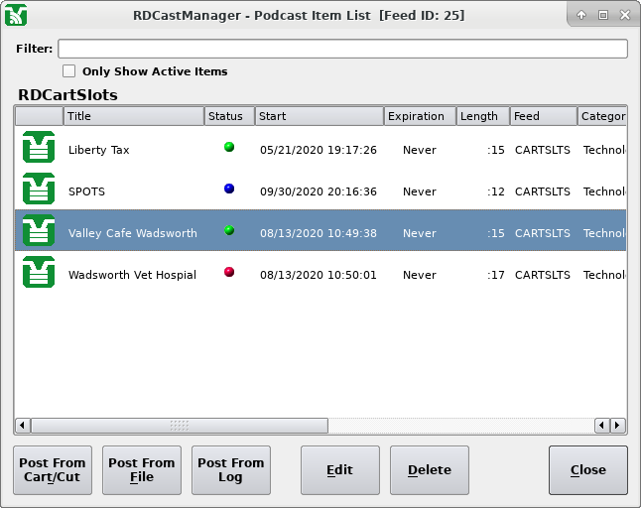Open the Edit dialog for selected item
The image size is (641, 508).
(x=340, y=469)
